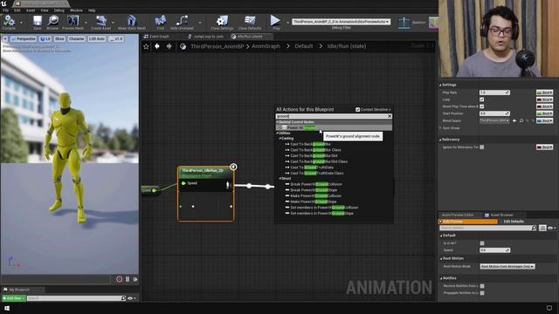The width and height of the screenshot is (559, 314).
Task: Open the Play Rate bind dropdown
Action: tap(544, 92)
